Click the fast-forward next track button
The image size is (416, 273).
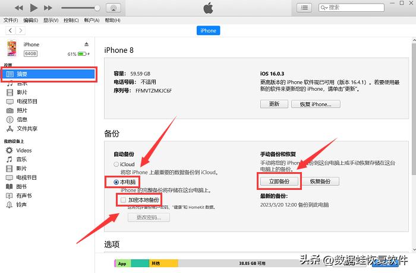point(48,8)
